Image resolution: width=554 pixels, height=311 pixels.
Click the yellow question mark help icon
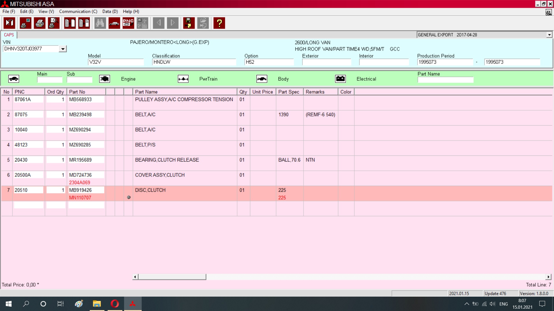[219, 23]
